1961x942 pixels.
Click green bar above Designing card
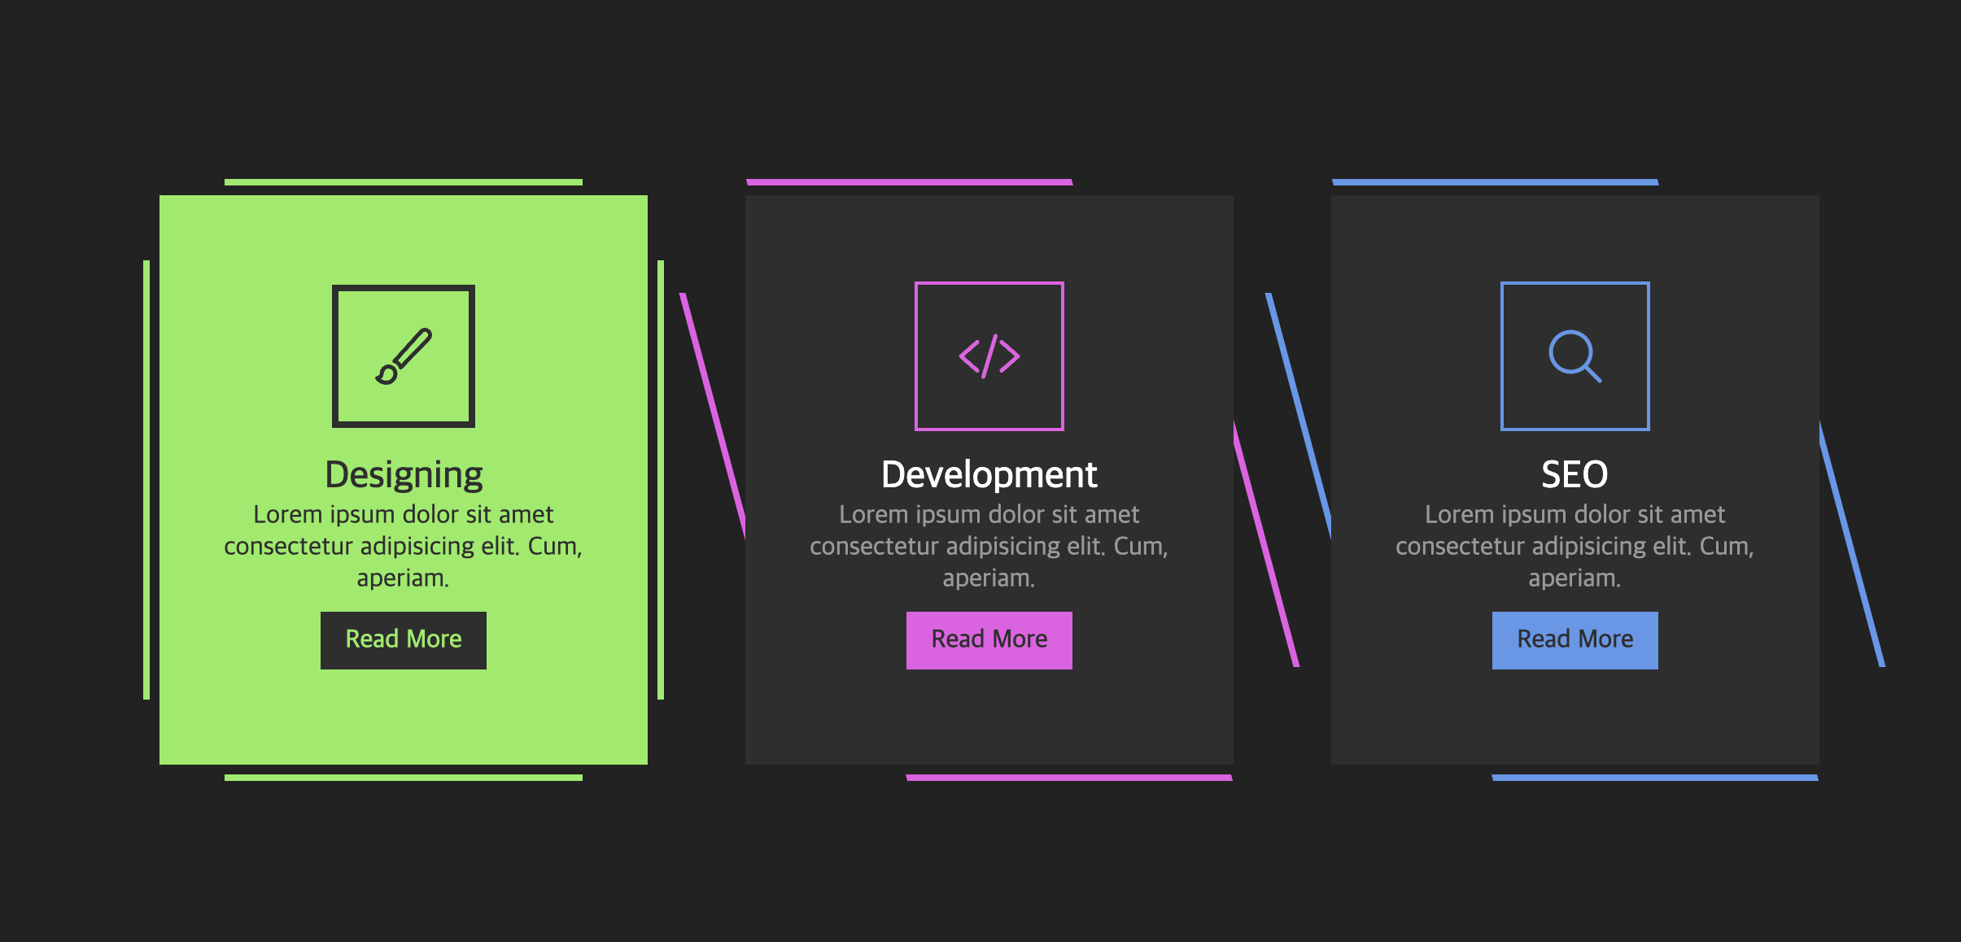[x=404, y=182]
